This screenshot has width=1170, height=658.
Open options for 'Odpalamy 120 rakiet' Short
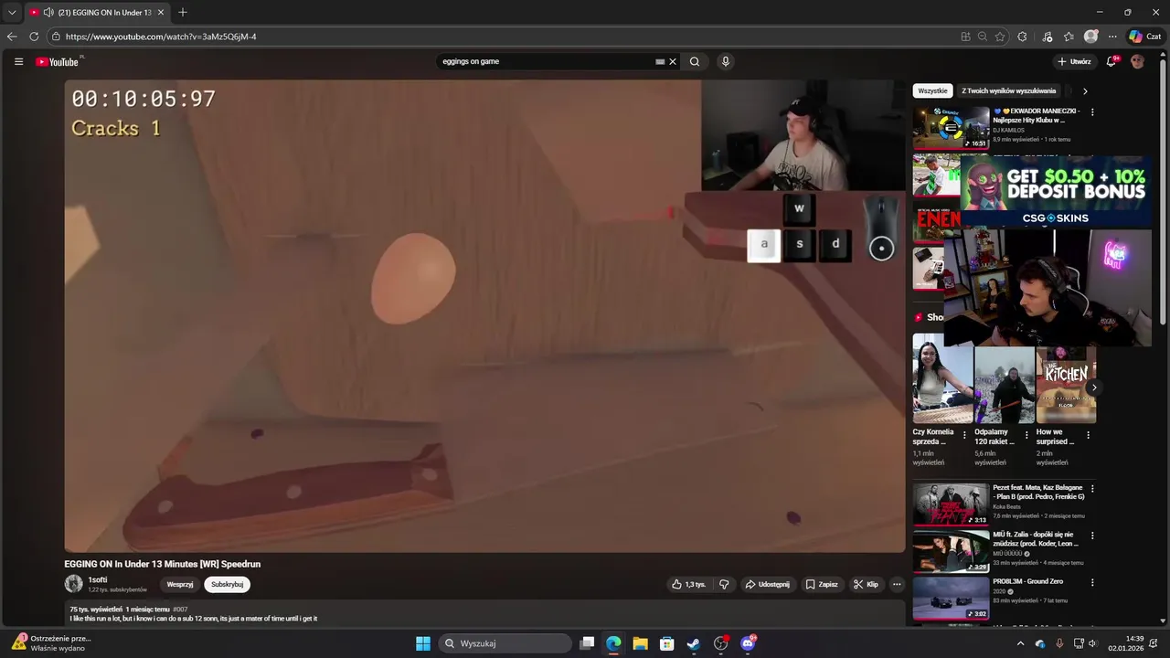pyautogui.click(x=1026, y=436)
